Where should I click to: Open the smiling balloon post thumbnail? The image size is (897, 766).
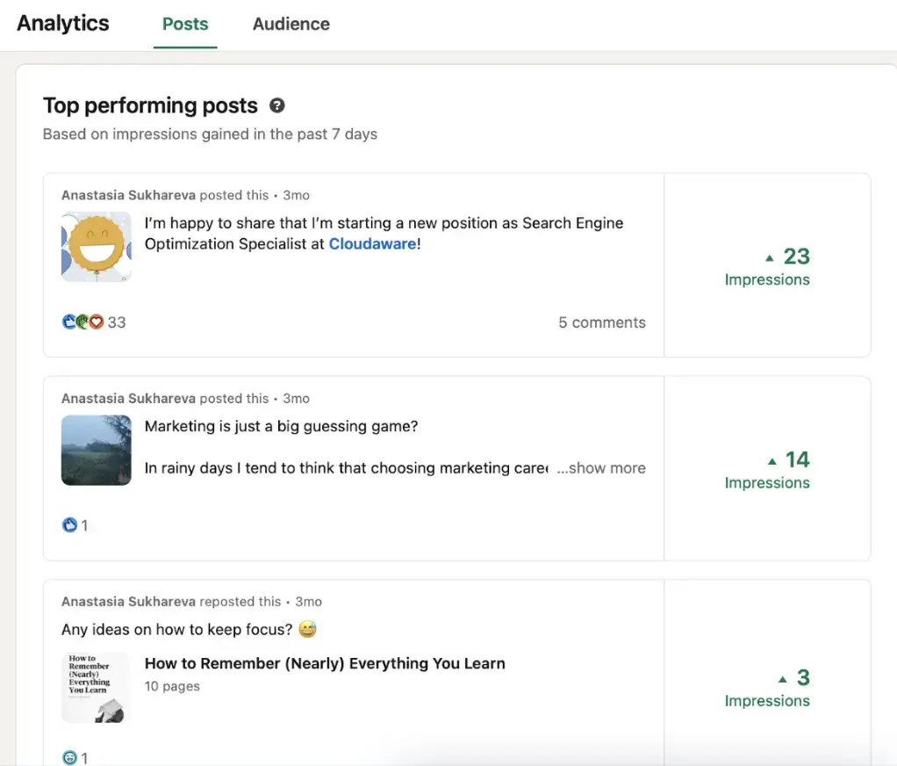97,247
